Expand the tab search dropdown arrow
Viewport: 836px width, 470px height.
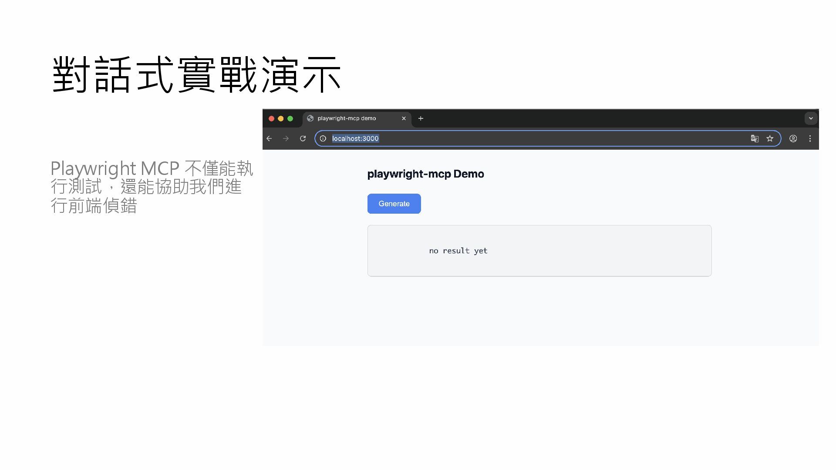[811, 118]
